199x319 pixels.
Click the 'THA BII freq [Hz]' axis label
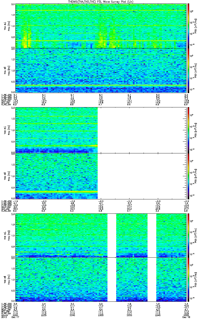(7, 70)
